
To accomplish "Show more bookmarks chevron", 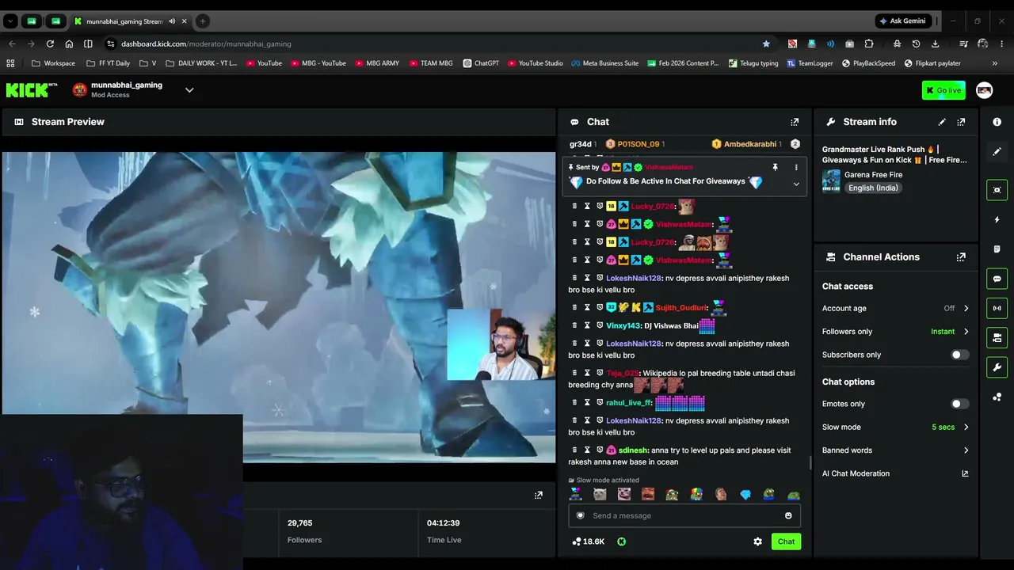I will coord(995,63).
